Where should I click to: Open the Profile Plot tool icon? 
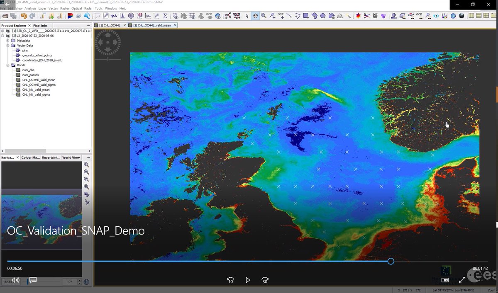coord(148,16)
